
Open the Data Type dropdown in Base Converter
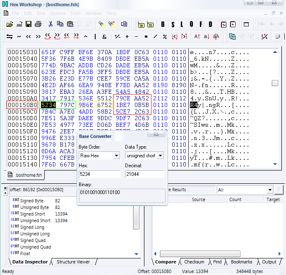point(161,156)
